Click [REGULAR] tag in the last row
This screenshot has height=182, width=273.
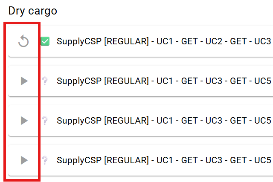126,160
